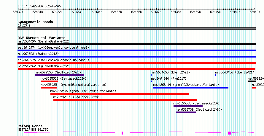Click the 62436k ruler tick label

[136, 12]
